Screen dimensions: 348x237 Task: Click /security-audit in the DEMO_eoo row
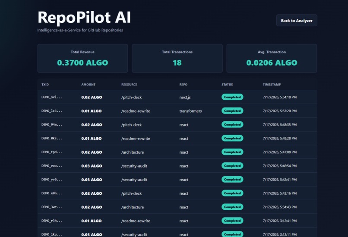coord(134,166)
